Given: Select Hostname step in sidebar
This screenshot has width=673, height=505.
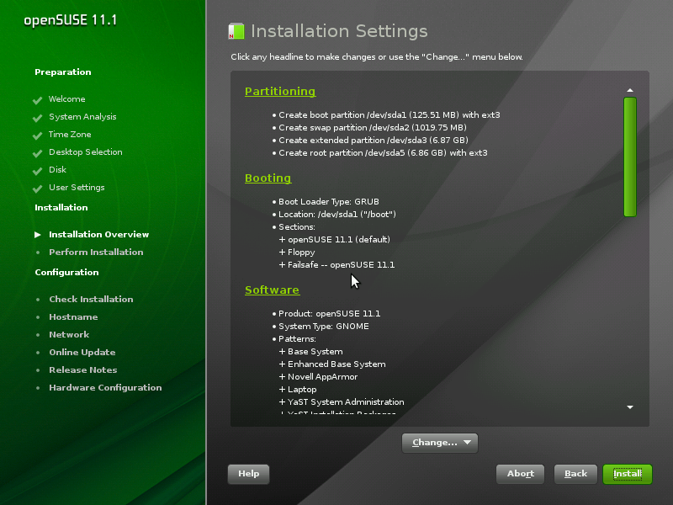Looking at the screenshot, I should coord(73,317).
